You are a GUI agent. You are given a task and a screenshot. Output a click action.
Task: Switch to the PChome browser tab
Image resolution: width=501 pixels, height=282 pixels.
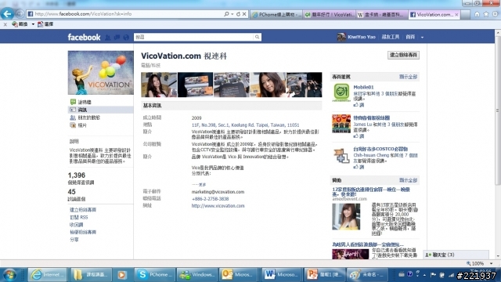pyautogui.click(x=276, y=14)
